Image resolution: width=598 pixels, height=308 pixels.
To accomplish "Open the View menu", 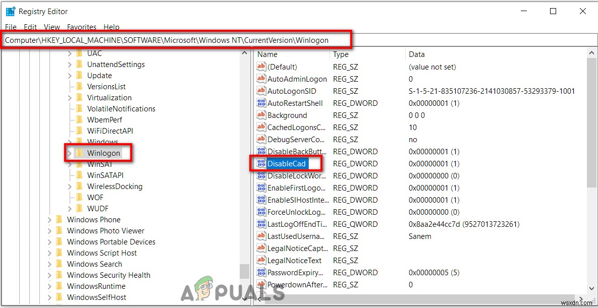I will (x=51, y=27).
